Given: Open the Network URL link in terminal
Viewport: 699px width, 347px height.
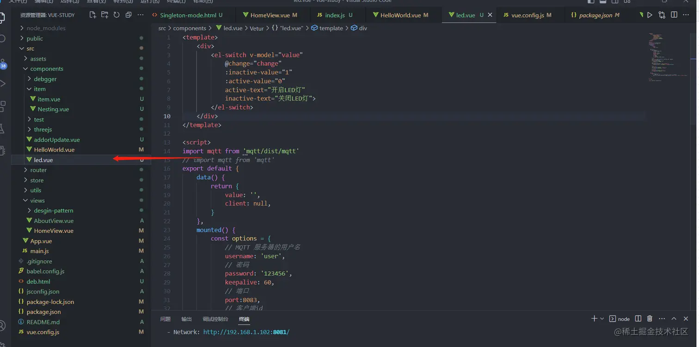Looking at the screenshot, I should coord(246,332).
